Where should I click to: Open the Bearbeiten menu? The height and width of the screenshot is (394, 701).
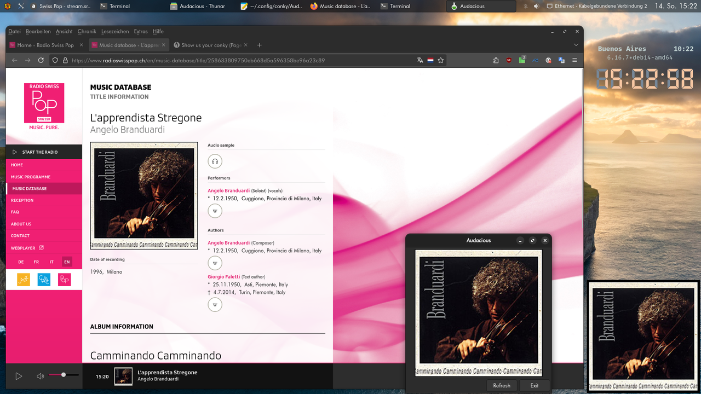38,32
